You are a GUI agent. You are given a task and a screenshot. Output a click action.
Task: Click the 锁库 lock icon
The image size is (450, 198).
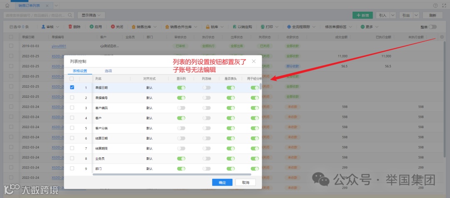(x=208, y=27)
